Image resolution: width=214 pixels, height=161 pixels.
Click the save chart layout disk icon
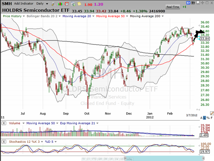coord(198,3)
